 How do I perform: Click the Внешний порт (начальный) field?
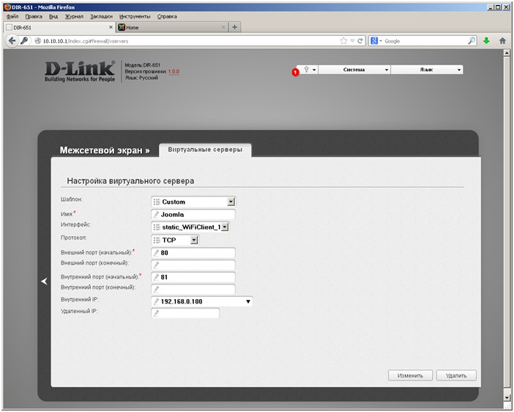193,253
